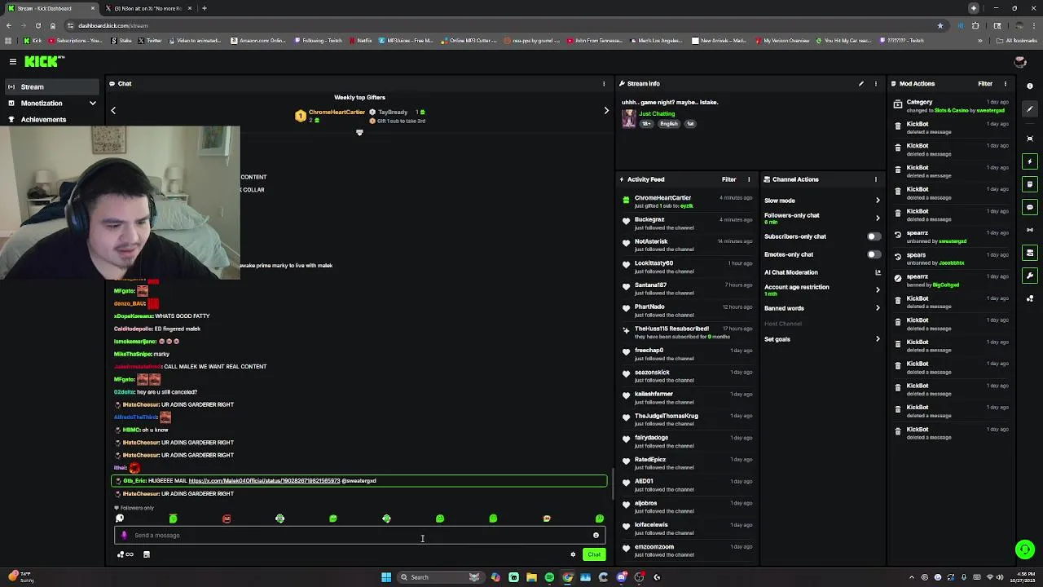Open AI Chat Moderation external link

(x=878, y=272)
